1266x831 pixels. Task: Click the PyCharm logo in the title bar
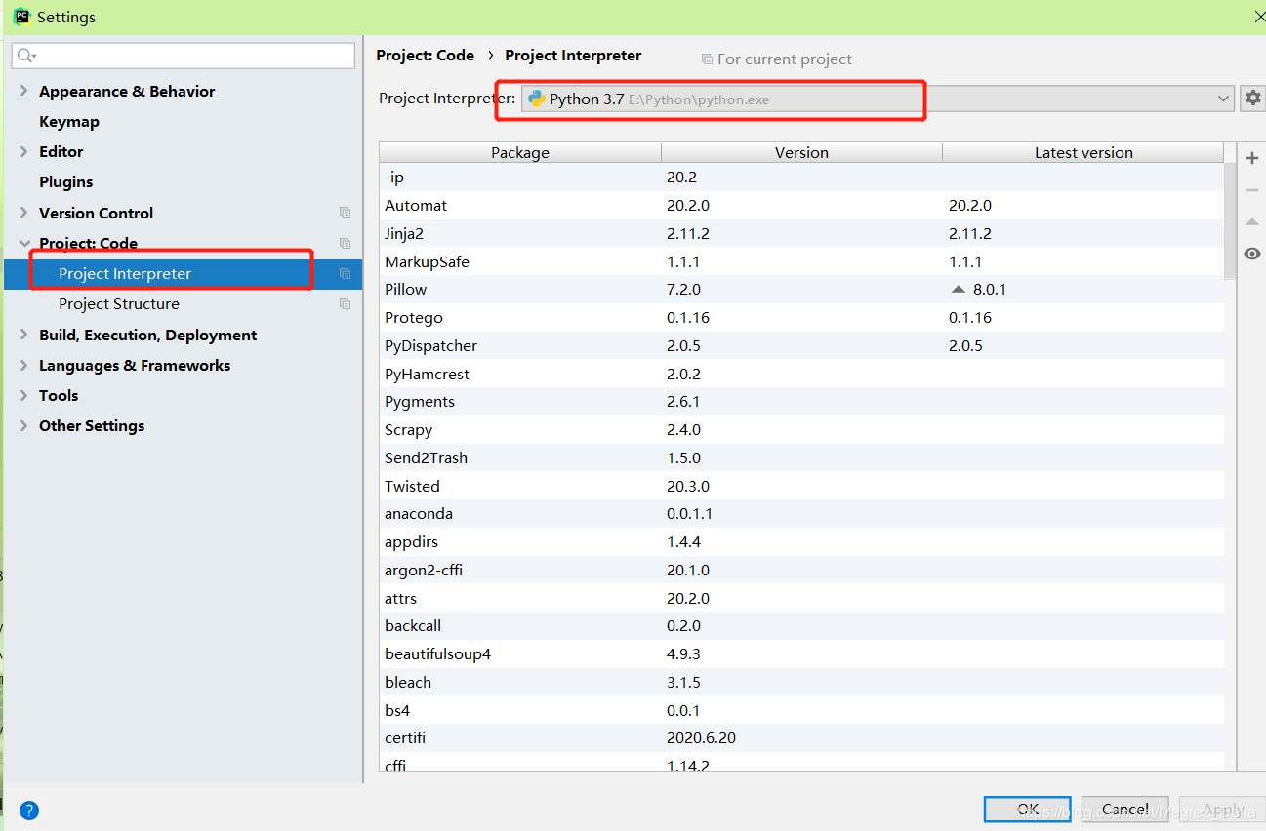pos(20,17)
